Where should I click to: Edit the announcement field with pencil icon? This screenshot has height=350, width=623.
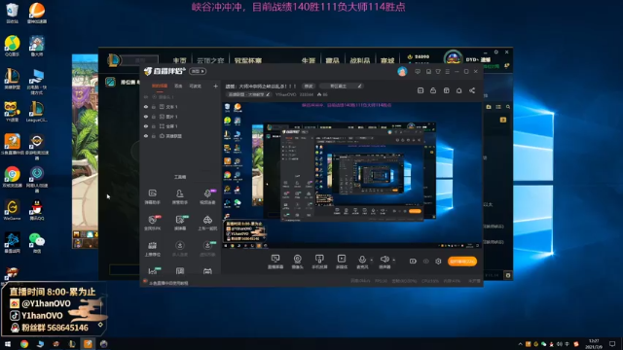[359, 87]
